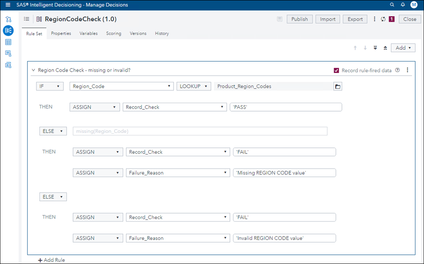424x264 pixels.
Task: Open the first ELSE condition dropdown
Action: tap(53, 131)
